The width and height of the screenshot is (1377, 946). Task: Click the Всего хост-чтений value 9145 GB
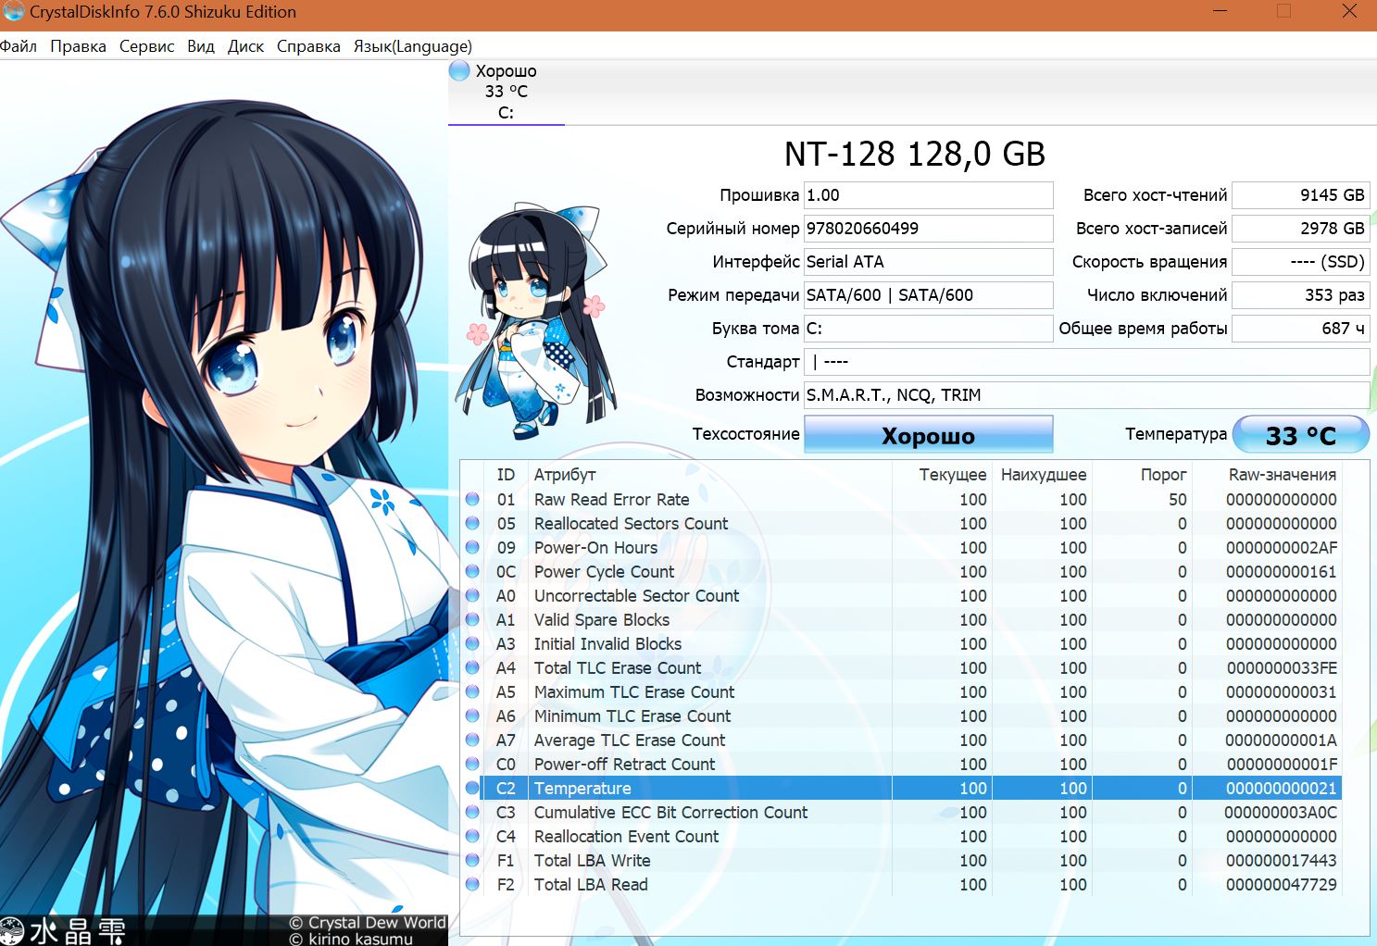(x=1301, y=195)
